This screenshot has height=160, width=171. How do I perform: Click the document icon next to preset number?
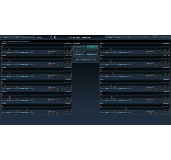pyautogui.click(x=55, y=37)
